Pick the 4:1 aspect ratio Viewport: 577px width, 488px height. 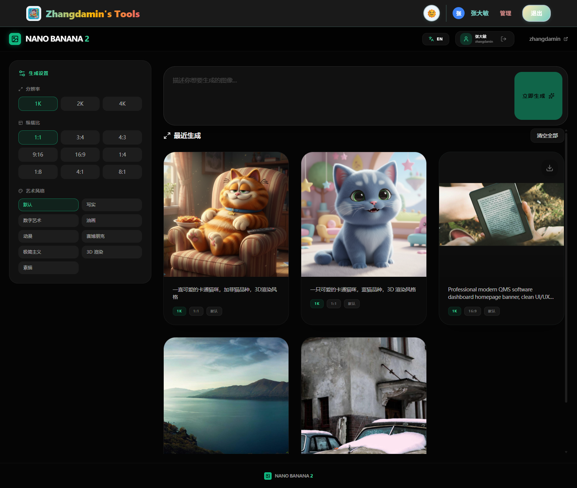point(80,172)
